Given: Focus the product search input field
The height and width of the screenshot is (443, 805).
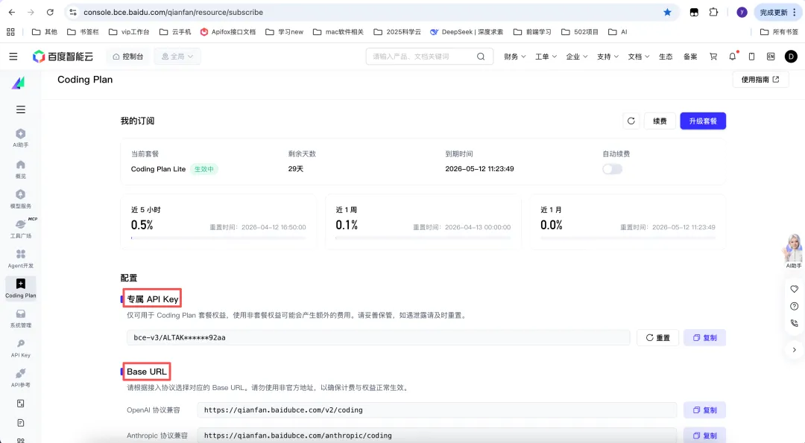Looking at the screenshot, I should point(422,57).
